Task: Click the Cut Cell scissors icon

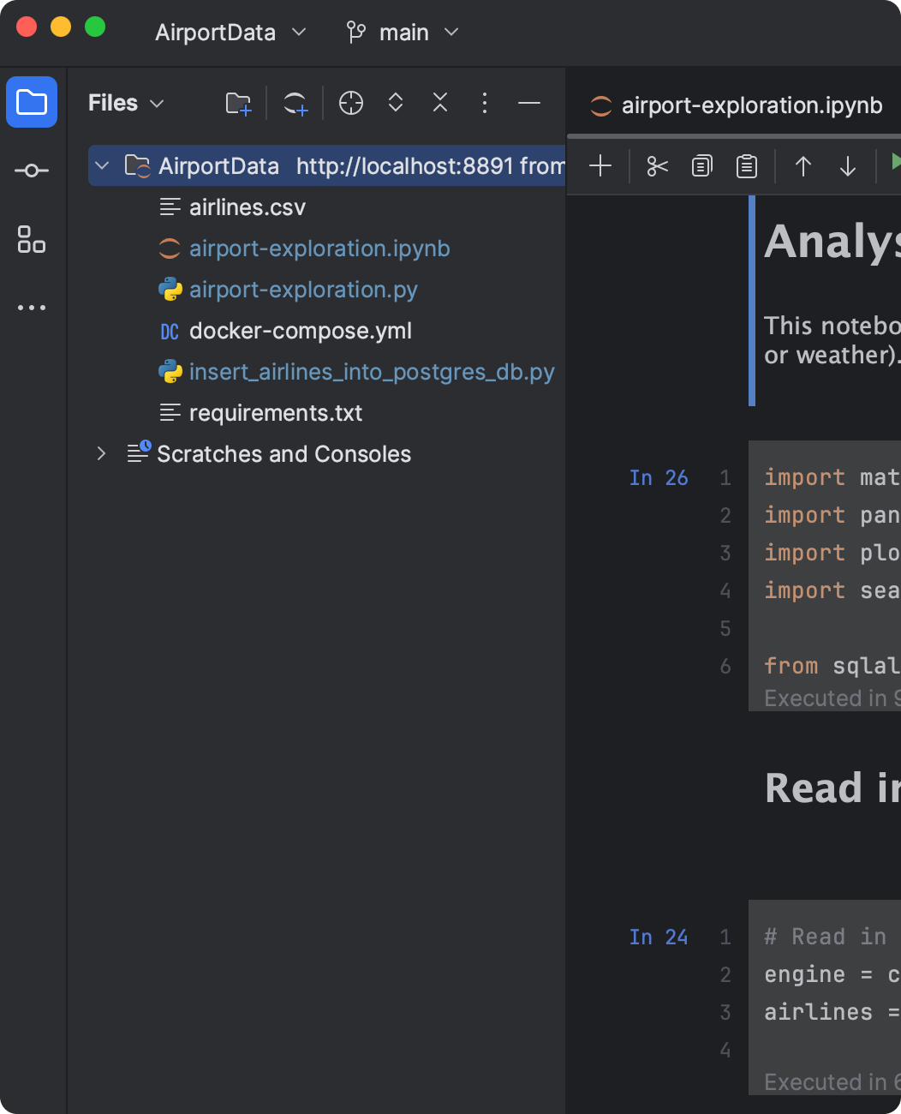Action: 657,165
